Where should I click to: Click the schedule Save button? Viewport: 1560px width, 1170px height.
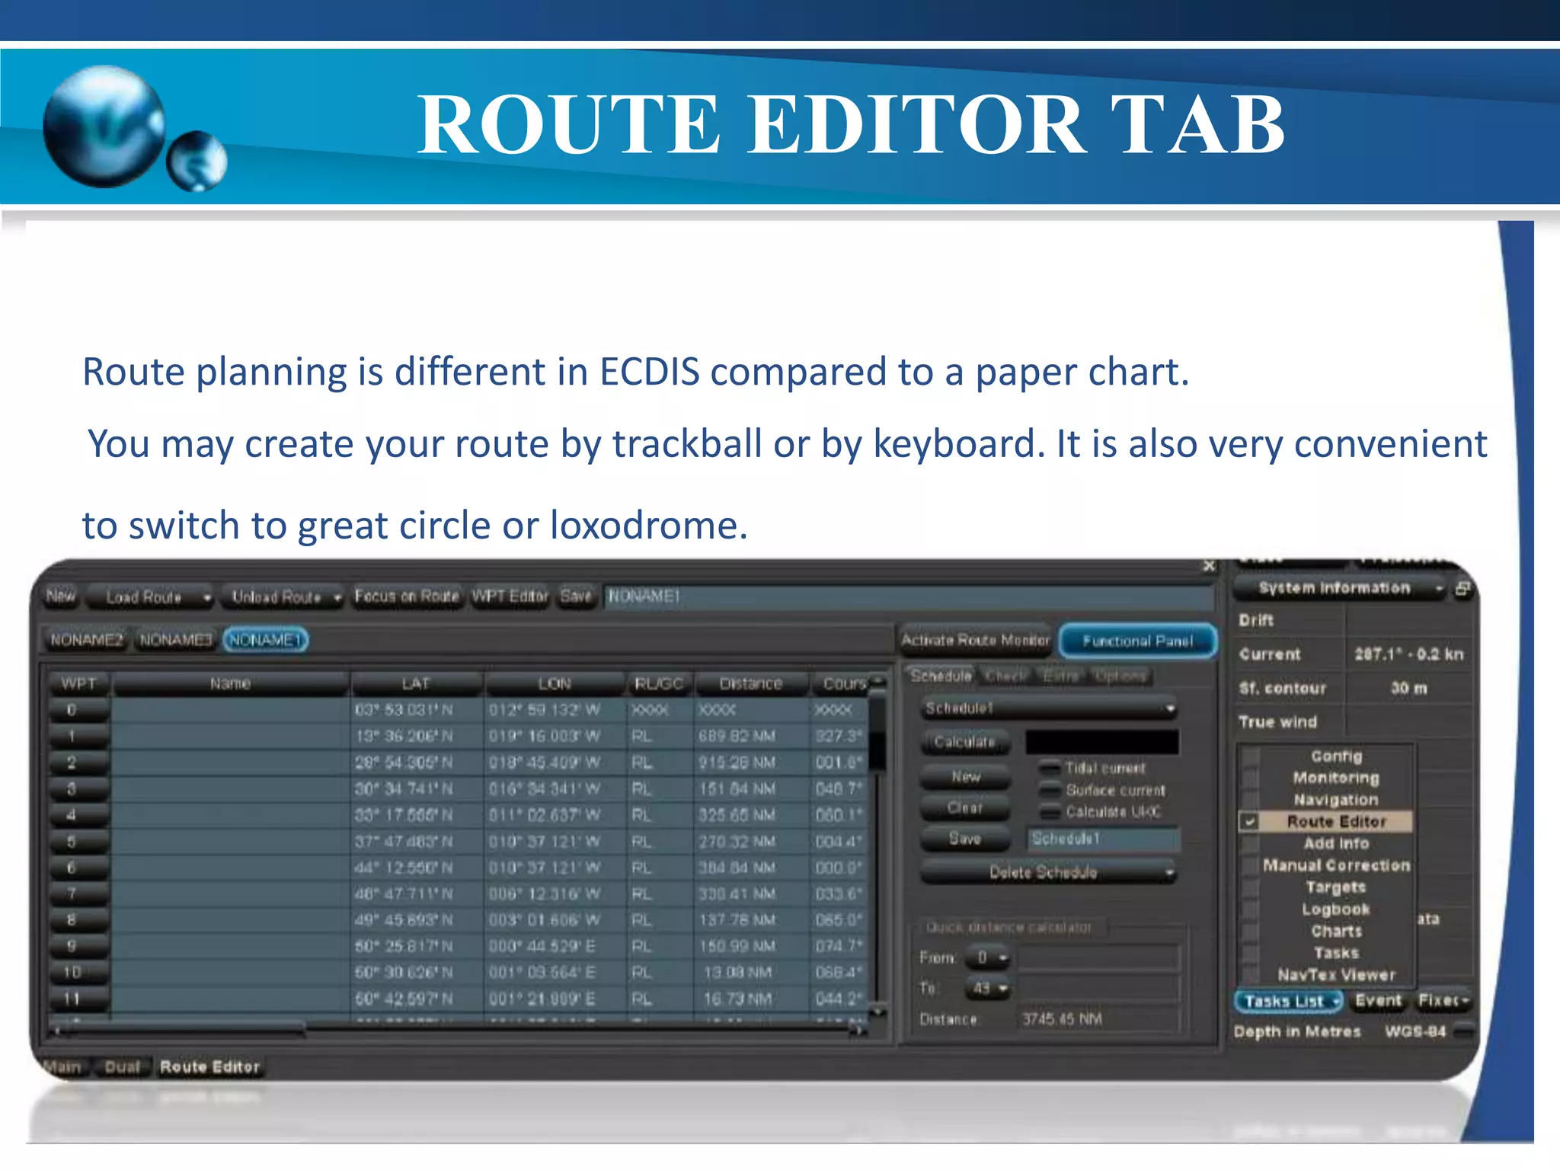click(965, 839)
